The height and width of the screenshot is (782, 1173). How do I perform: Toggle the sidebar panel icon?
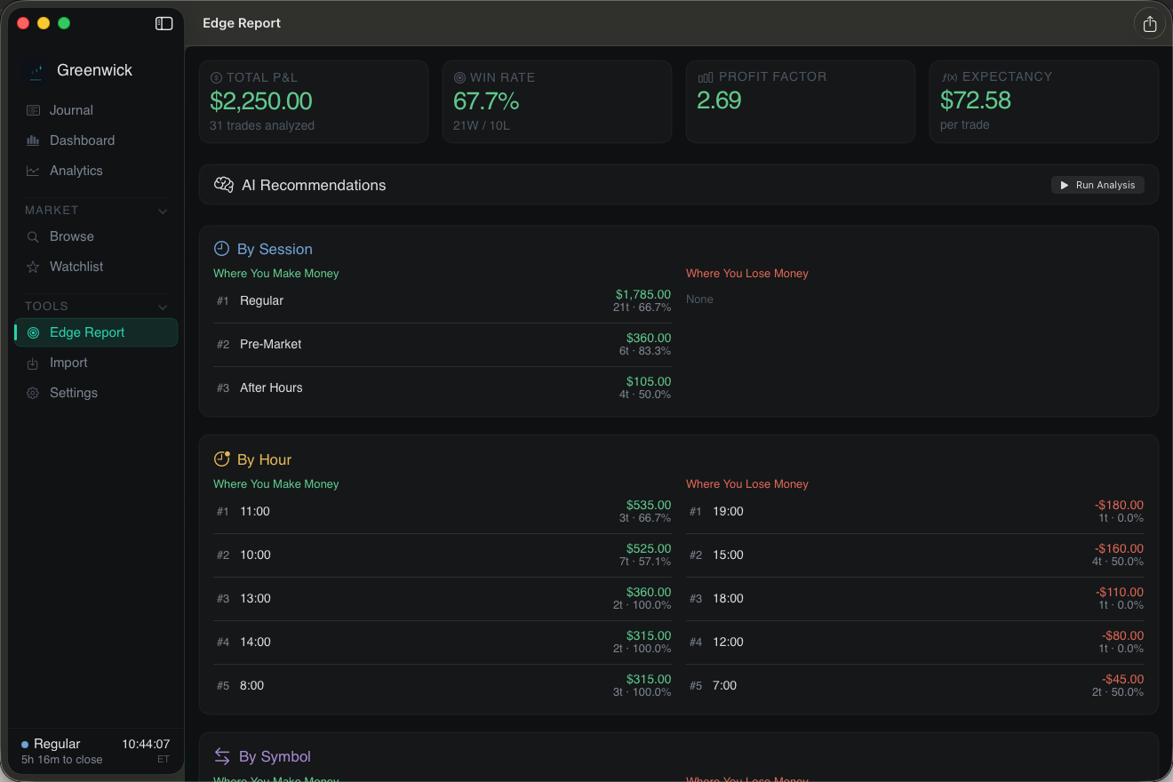coord(164,24)
